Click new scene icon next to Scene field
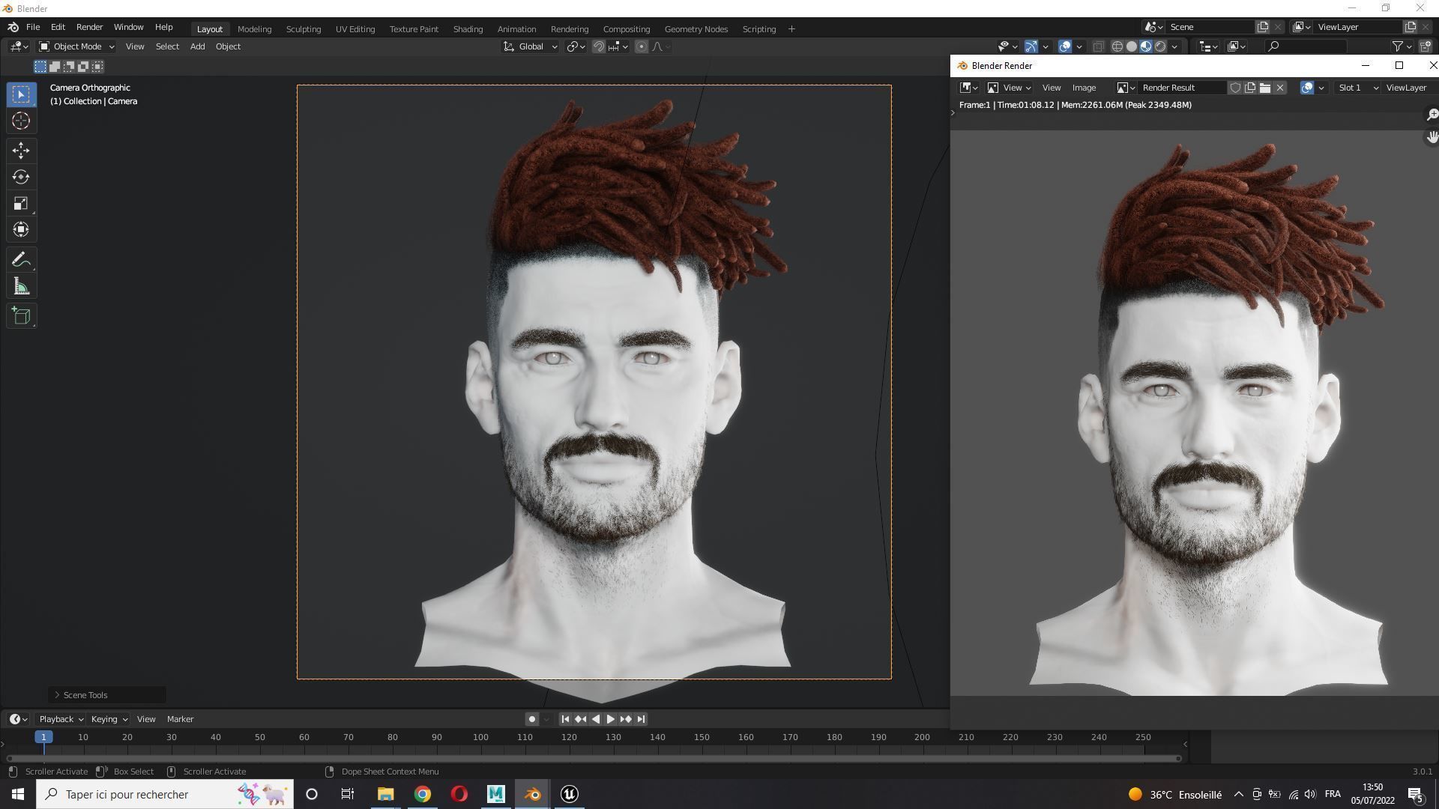 coord(1263,27)
